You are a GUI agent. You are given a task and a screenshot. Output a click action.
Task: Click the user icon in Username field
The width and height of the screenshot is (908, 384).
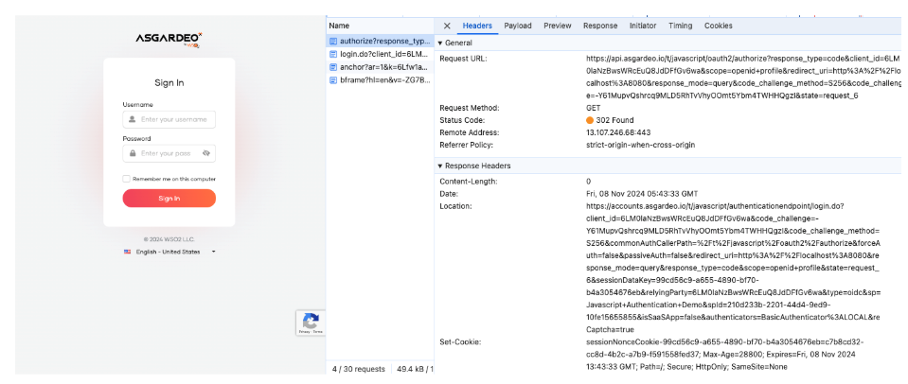[132, 120]
